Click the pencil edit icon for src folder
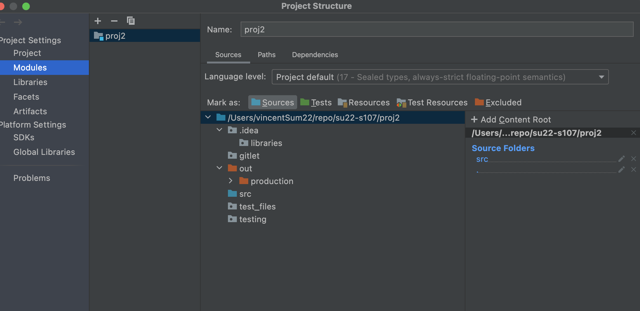The height and width of the screenshot is (311, 640). [x=621, y=159]
